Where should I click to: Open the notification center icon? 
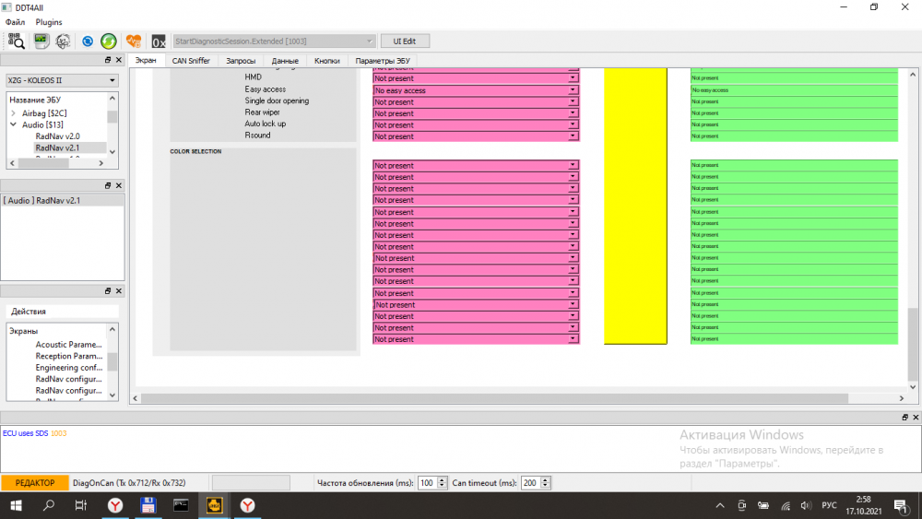coord(900,505)
